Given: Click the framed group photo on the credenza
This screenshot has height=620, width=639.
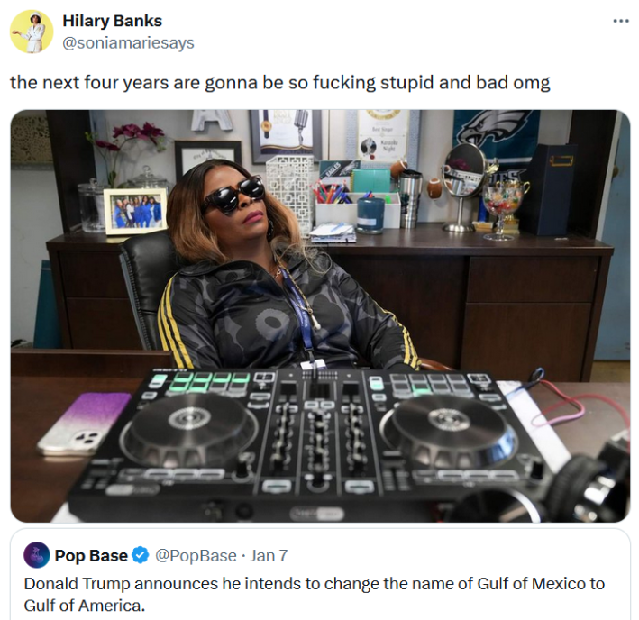Looking at the screenshot, I should pyautogui.click(x=136, y=211).
